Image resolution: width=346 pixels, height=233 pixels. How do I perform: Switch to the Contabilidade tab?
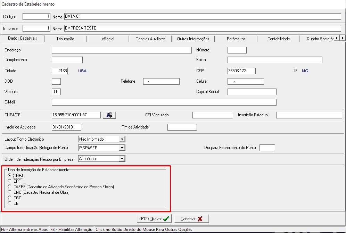279,39
